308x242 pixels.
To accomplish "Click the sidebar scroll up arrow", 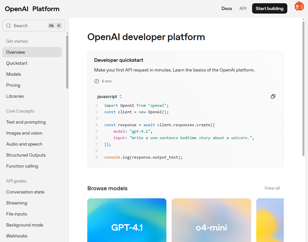I will (67, 33).
